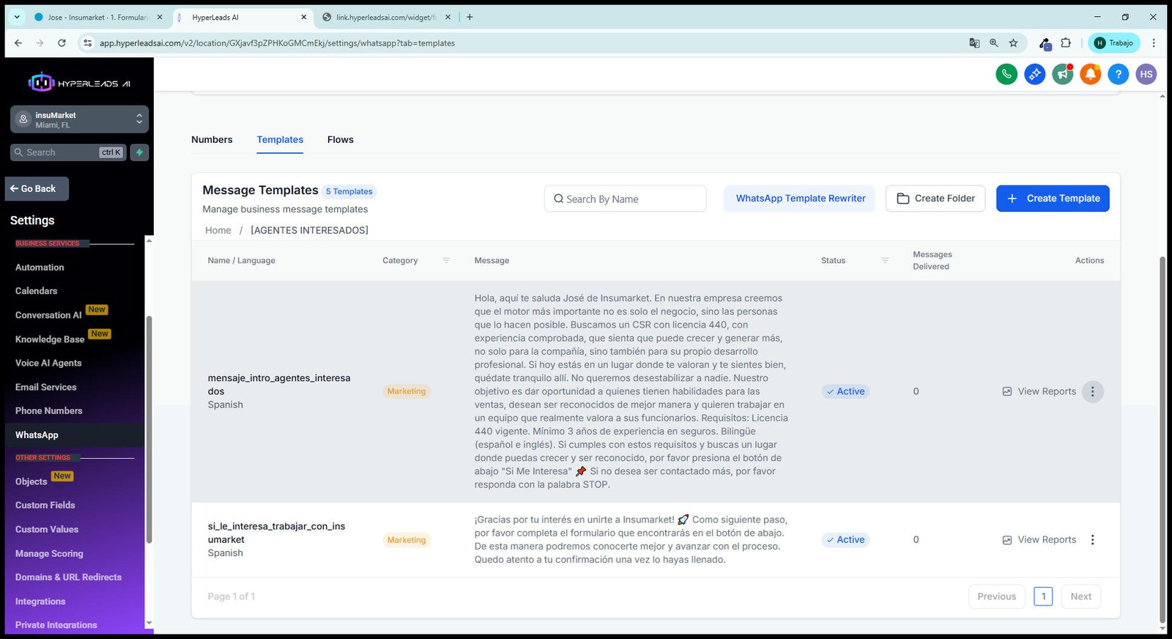
Task: Open the Status column filter
Action: point(885,261)
